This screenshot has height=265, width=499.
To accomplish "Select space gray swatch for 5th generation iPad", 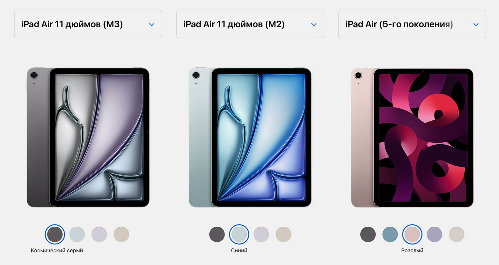I will click(368, 234).
